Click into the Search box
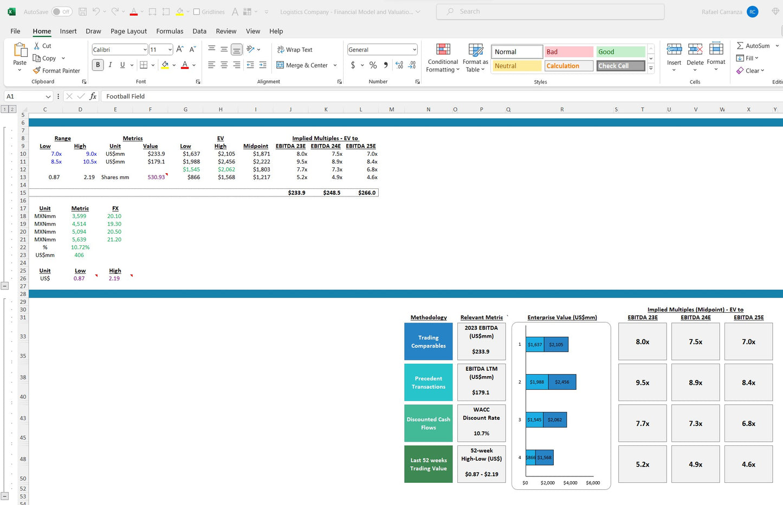The width and height of the screenshot is (783, 505). [550, 11]
